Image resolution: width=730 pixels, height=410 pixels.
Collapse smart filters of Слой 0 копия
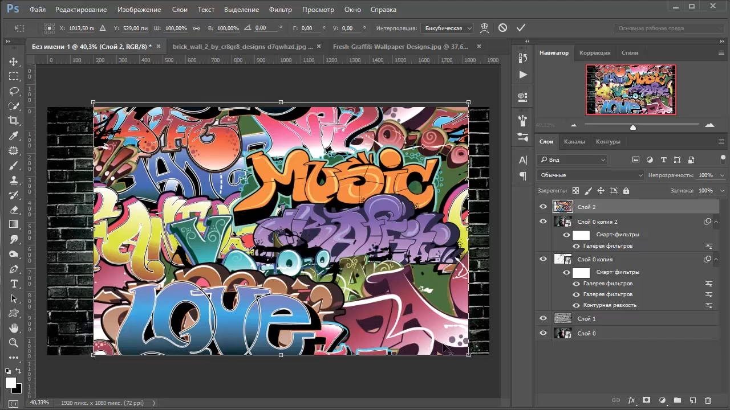pos(716,259)
